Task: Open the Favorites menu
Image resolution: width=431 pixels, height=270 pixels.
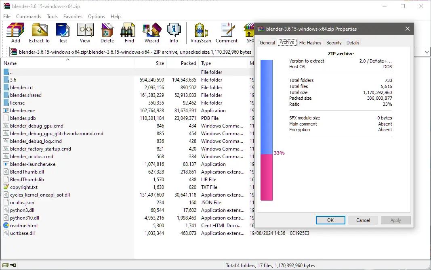Action: click(x=73, y=17)
